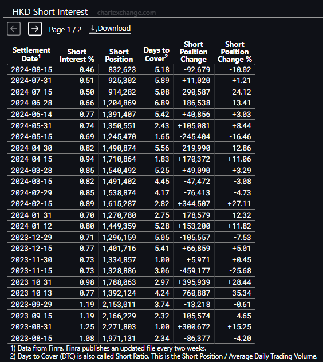Select short interest value 0.94
The height and width of the screenshot is (362, 323).
87,159
